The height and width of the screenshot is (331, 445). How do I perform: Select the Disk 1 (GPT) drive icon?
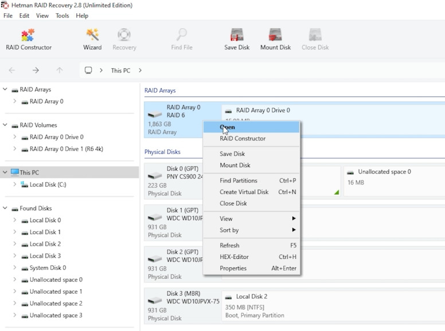155,218
